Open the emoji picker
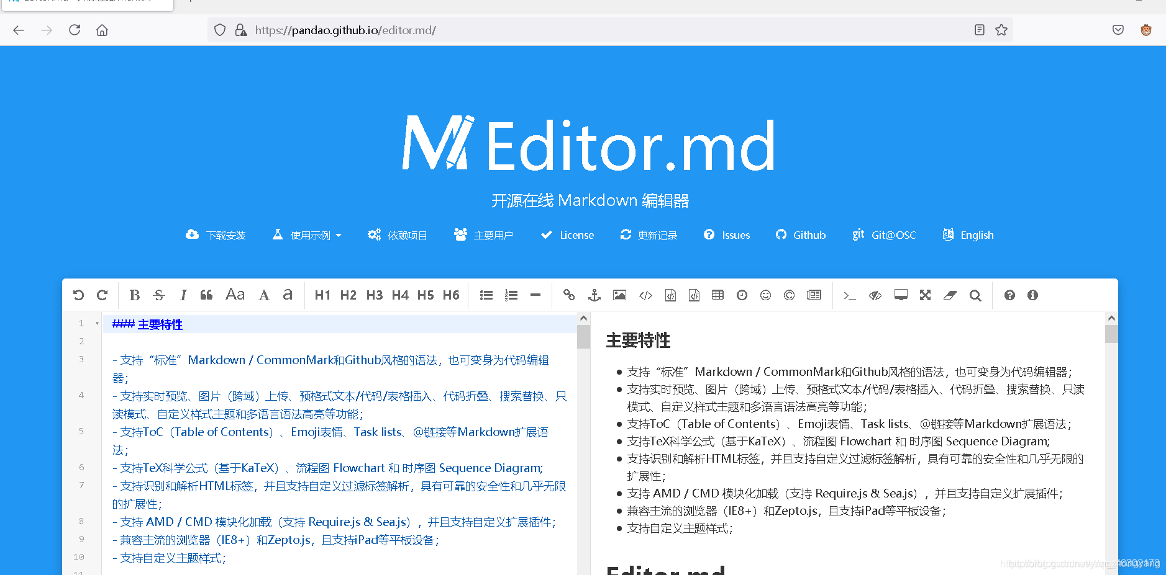The height and width of the screenshot is (575, 1166). click(765, 295)
